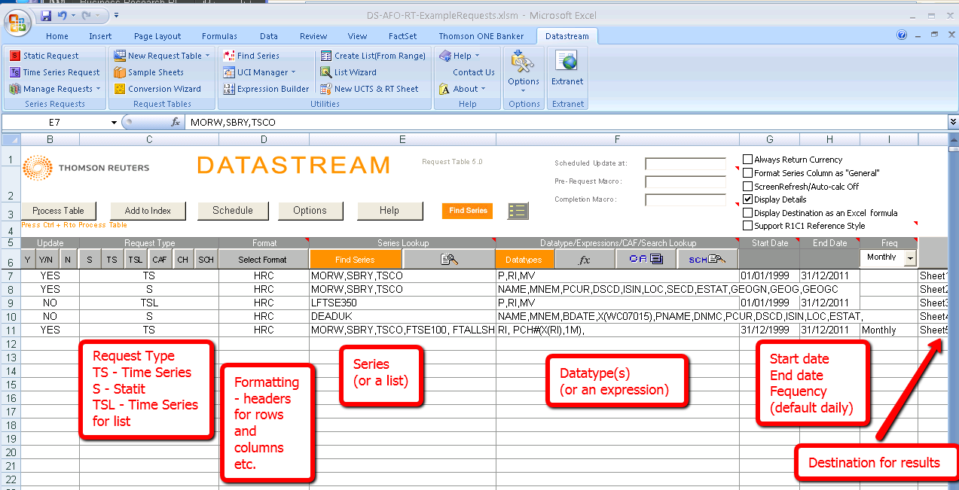
Task: Toggle Support R1C1 Reference Style
Action: 748,226
